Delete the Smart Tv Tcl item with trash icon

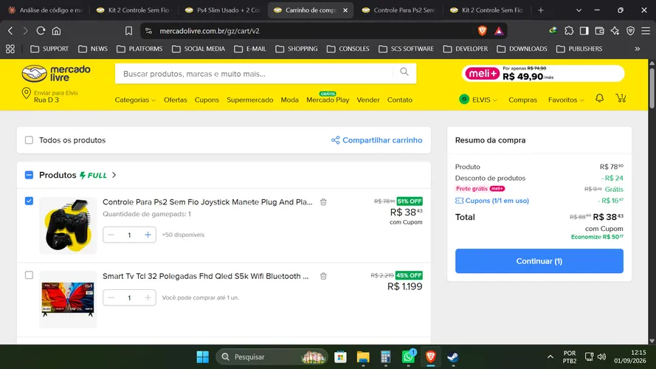(x=323, y=276)
